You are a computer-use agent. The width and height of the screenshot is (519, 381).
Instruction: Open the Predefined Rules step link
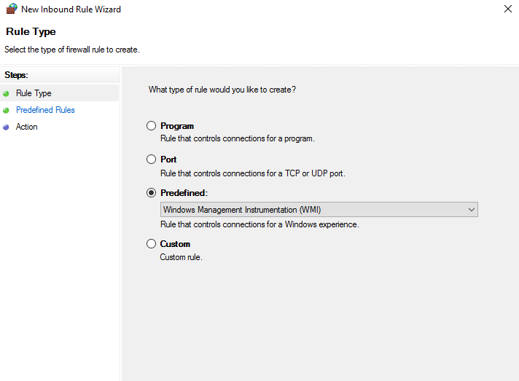[45, 110]
